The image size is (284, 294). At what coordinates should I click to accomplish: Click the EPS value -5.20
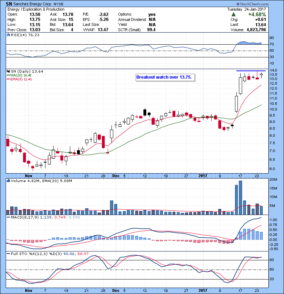104,19
